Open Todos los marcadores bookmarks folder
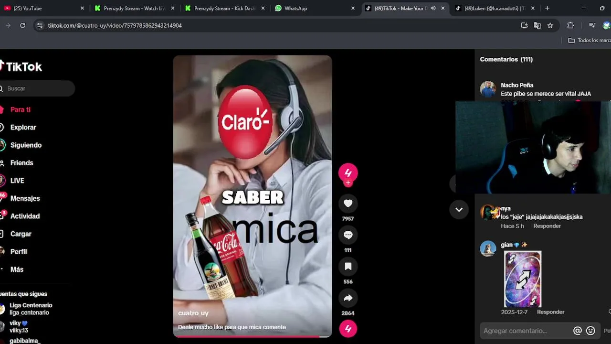The image size is (611, 344). [x=589, y=40]
